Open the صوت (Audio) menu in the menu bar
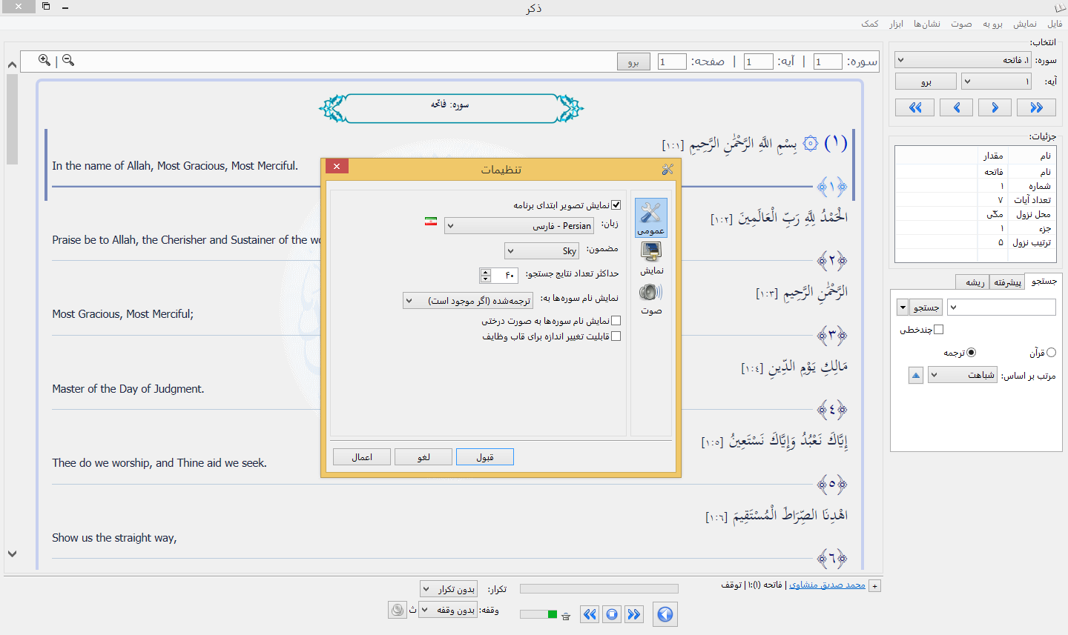 pyautogui.click(x=961, y=24)
